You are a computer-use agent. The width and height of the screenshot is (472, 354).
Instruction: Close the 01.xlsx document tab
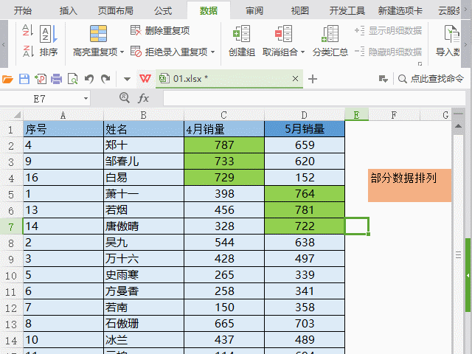[x=296, y=79]
